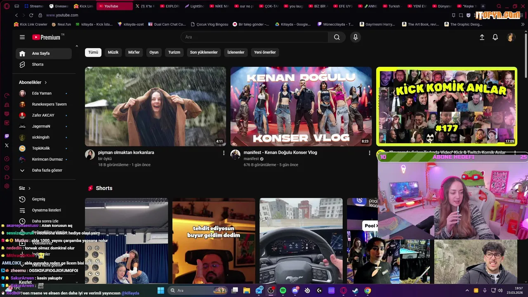This screenshot has height=297, width=528.
Task: Open the YouTube hamburger guide menu
Action: pyautogui.click(x=22, y=37)
